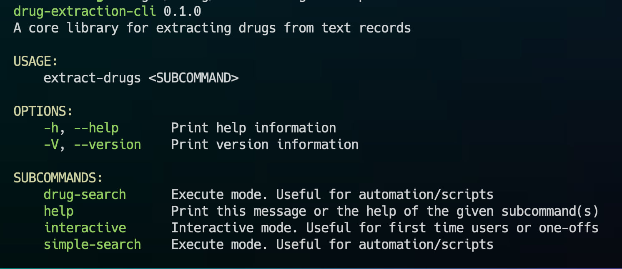Select the OPTIONS: heading

click(x=43, y=111)
